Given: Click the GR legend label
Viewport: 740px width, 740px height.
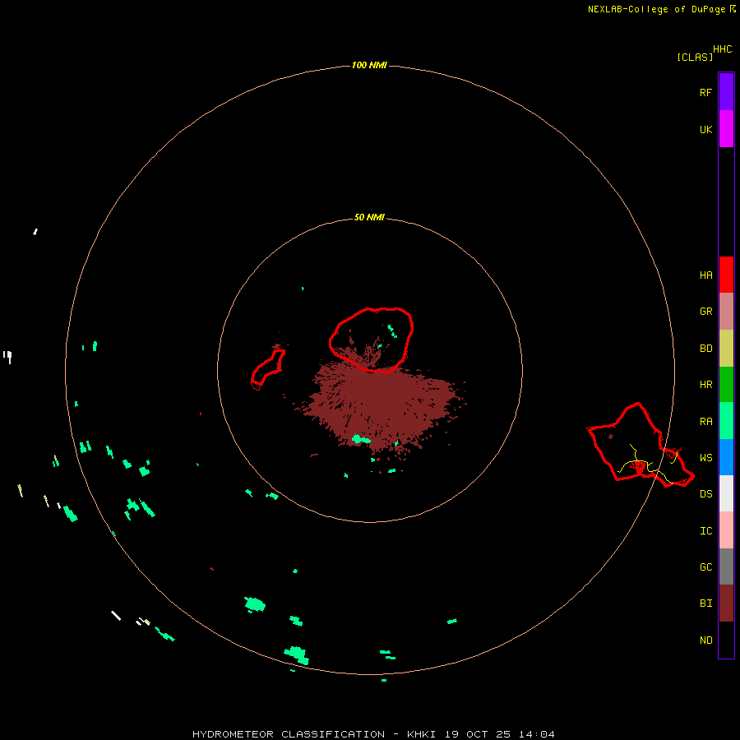Looking at the screenshot, I should 705,312.
